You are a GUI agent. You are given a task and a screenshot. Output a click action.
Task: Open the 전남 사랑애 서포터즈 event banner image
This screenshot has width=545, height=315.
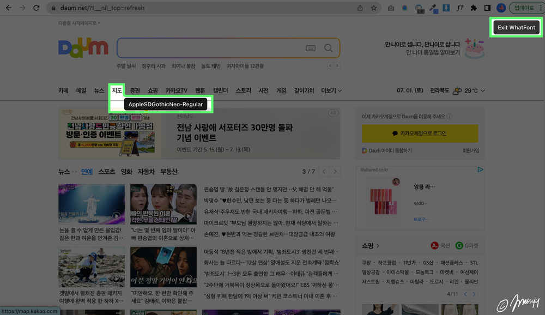[110, 134]
